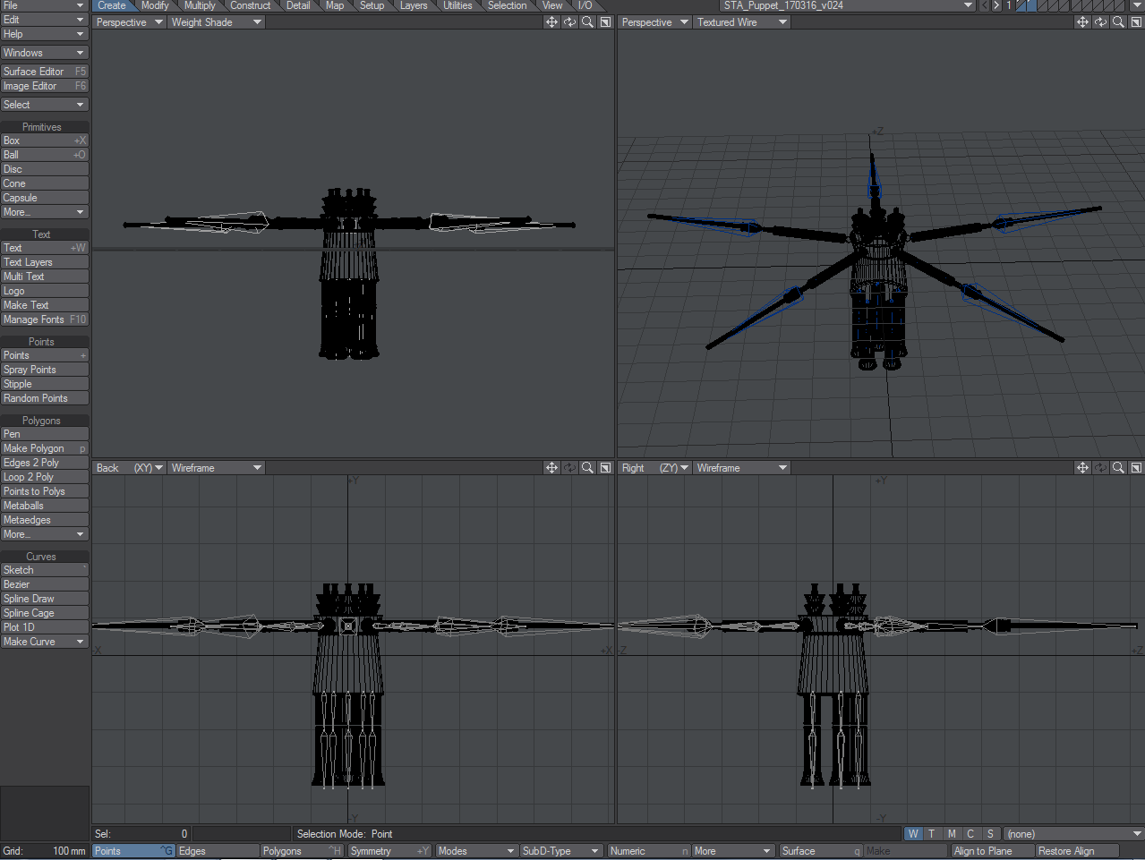This screenshot has height=860, width=1145.
Task: Select layer 1 in the layer bank
Action: [1020, 5]
